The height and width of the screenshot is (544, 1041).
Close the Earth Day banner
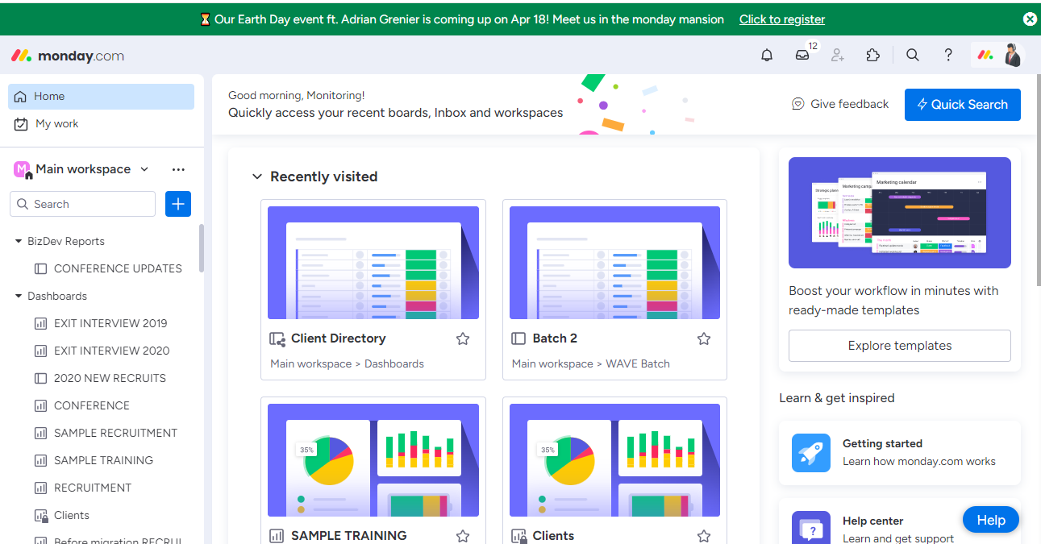click(x=1030, y=19)
